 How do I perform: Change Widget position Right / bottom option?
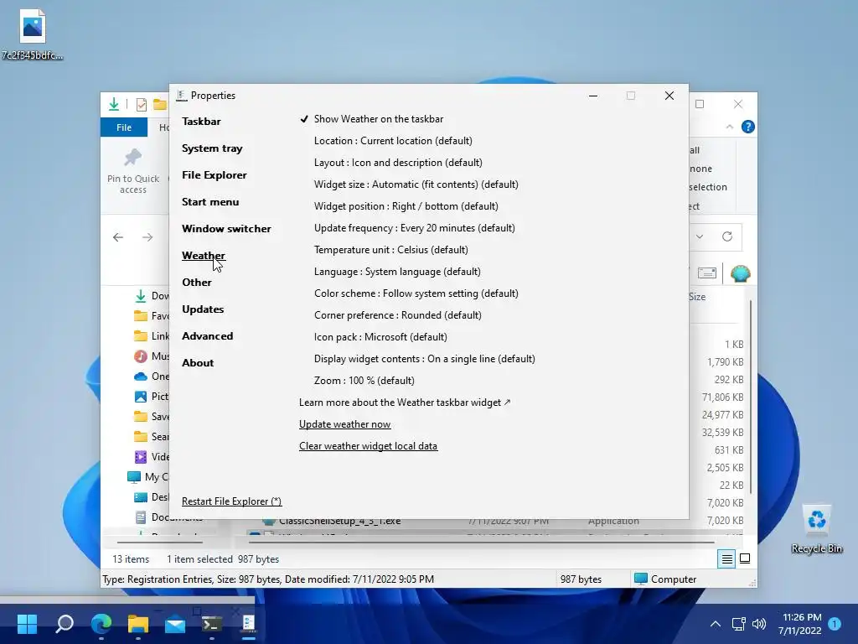(x=406, y=206)
